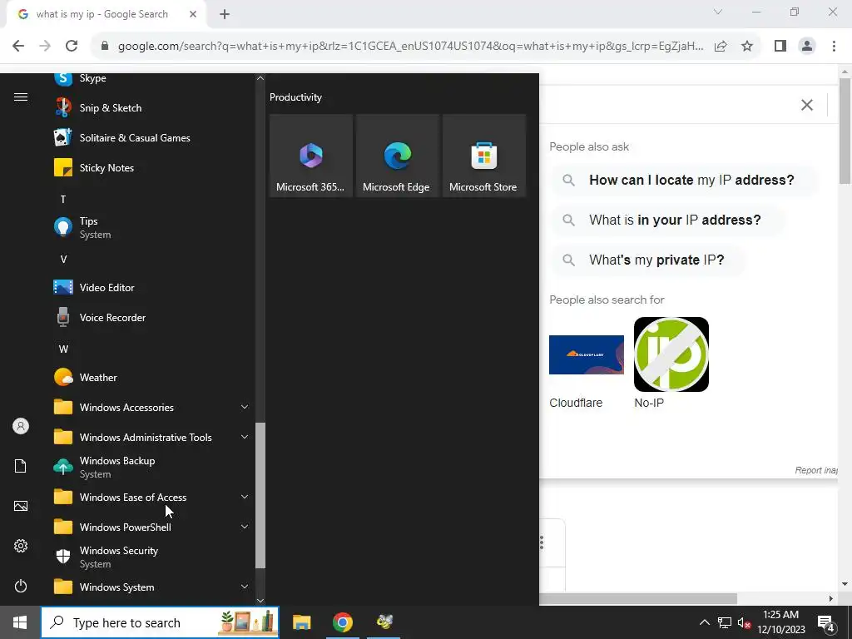Launch Microsoft Edge tile
The height and width of the screenshot is (639, 852).
click(x=397, y=156)
